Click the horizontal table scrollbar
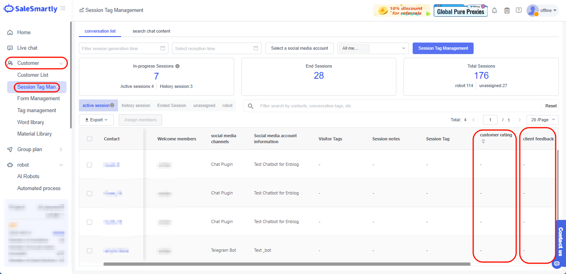The width and height of the screenshot is (566, 274). tap(287, 264)
